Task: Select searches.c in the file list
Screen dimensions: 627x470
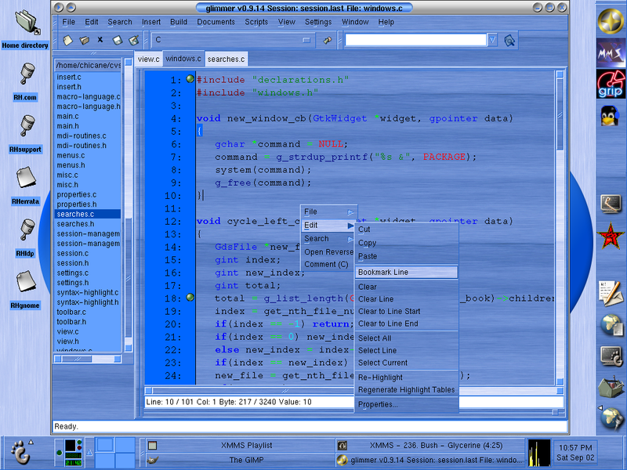Action: tap(88, 214)
